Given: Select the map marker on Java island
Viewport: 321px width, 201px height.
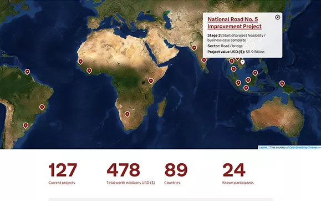Looking at the screenshot, I should pos(246,88).
